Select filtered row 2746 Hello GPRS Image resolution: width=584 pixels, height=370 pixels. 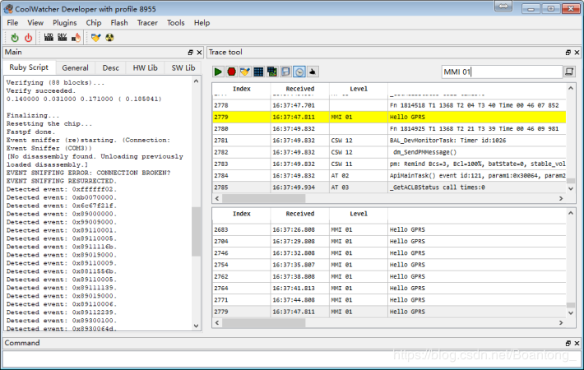[389, 253]
